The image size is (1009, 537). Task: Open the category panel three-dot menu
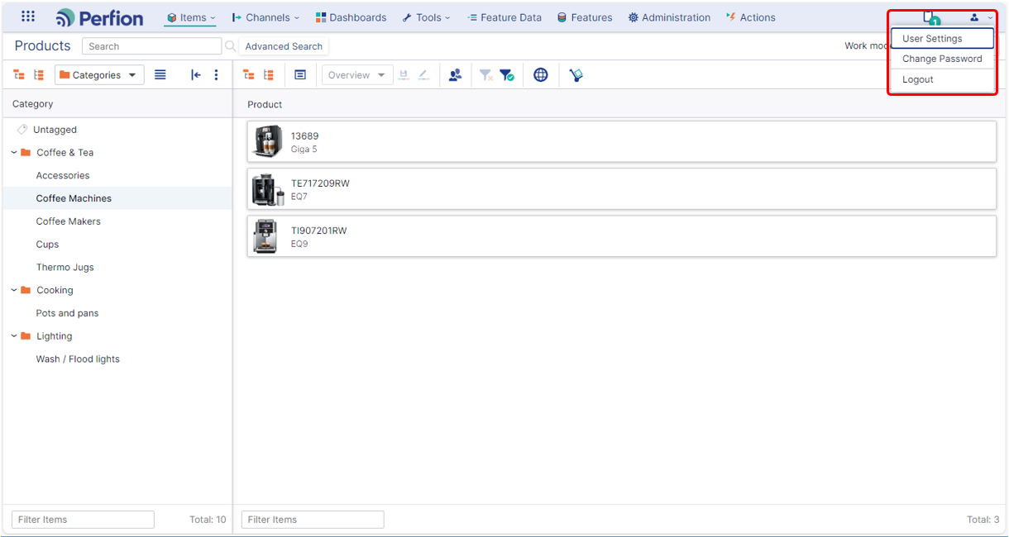tap(217, 75)
